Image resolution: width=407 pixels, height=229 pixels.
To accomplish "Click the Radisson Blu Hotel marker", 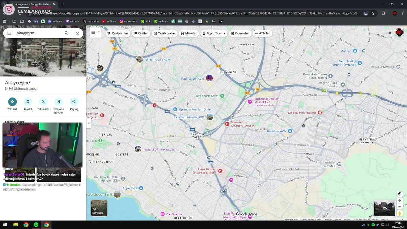I will click(250, 102).
